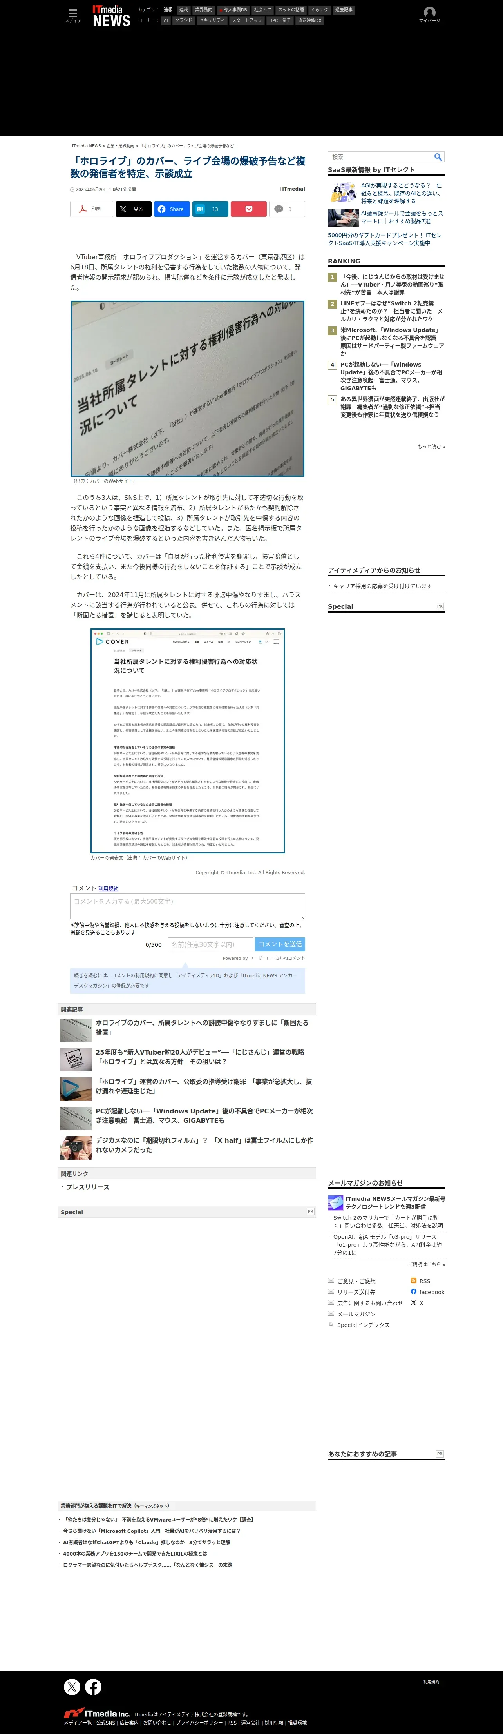Viewport: 503px width, 1734px height.
Task: Click footer プライバシーポリシー link
Action: click(199, 1723)
